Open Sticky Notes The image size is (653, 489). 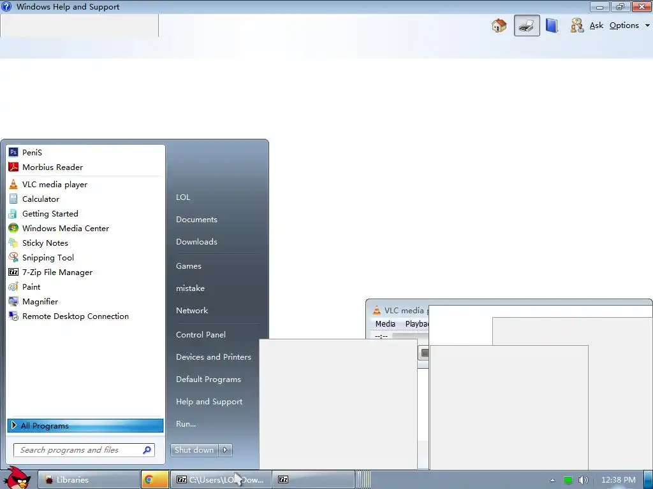coord(85,243)
